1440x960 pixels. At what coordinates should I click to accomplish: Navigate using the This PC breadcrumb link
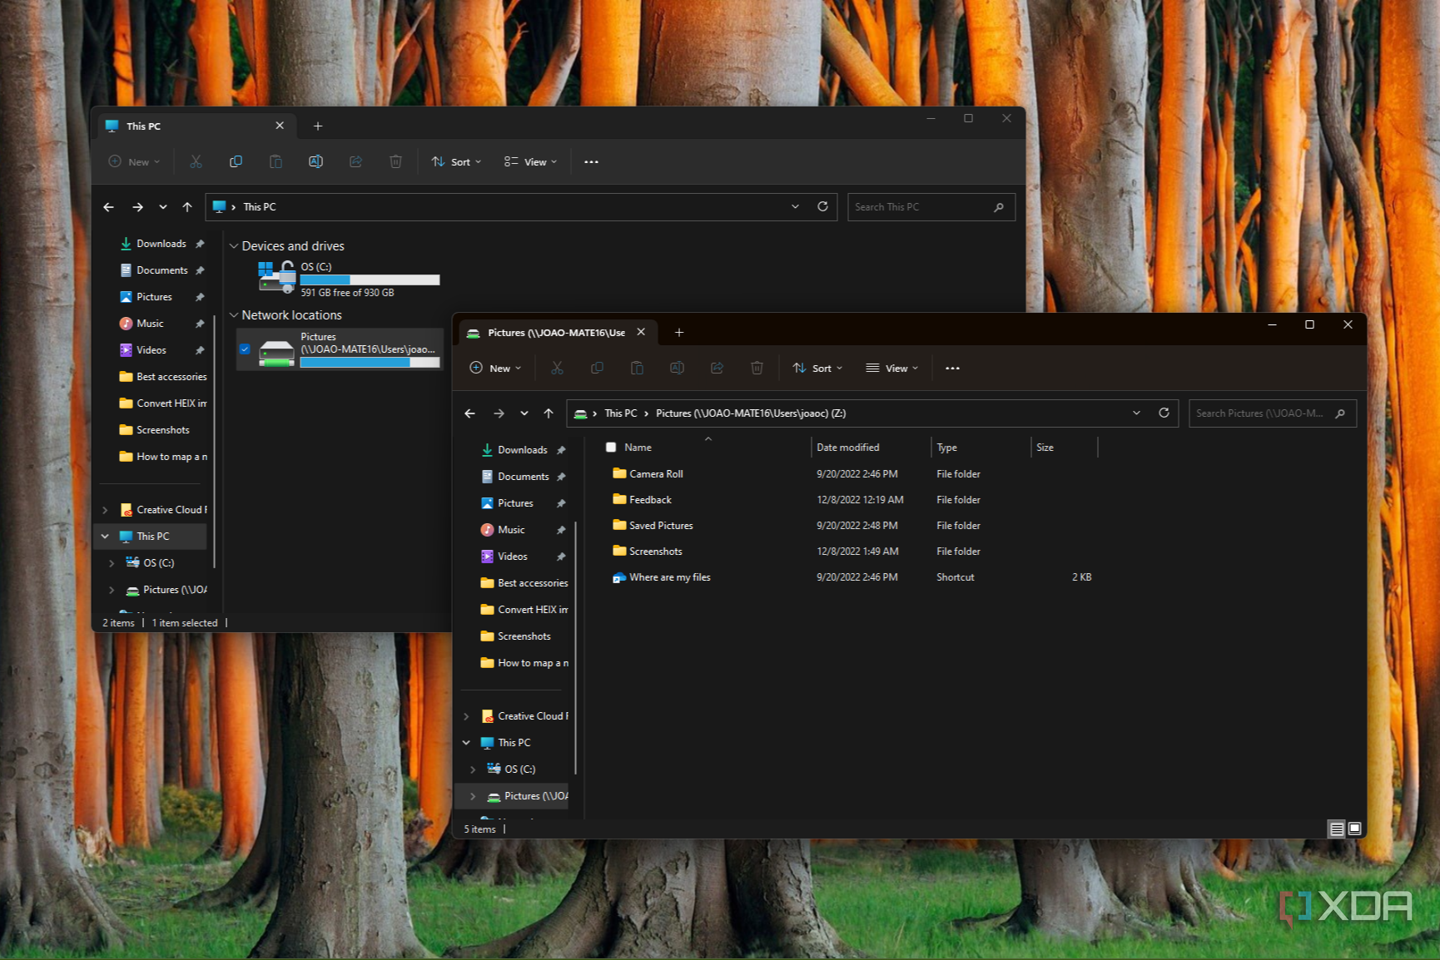click(x=620, y=413)
